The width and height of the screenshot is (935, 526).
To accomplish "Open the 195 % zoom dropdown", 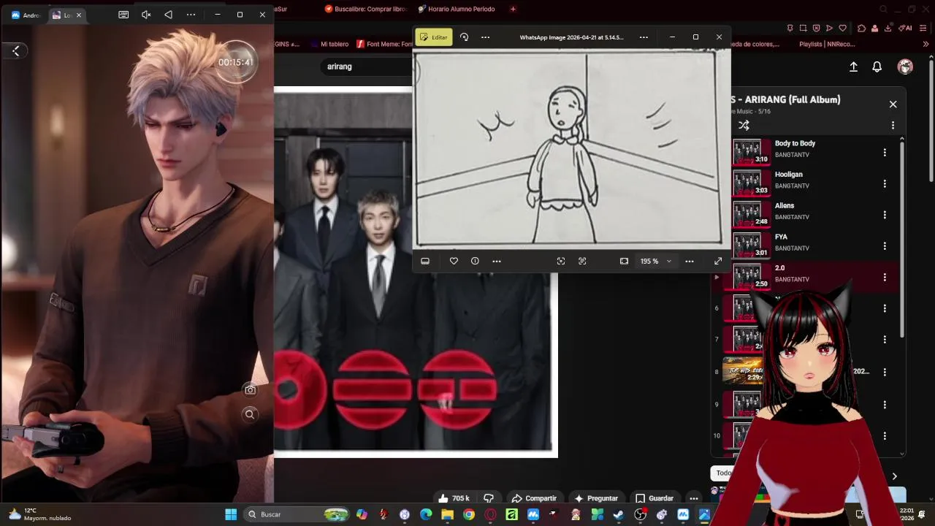I will coord(655,261).
